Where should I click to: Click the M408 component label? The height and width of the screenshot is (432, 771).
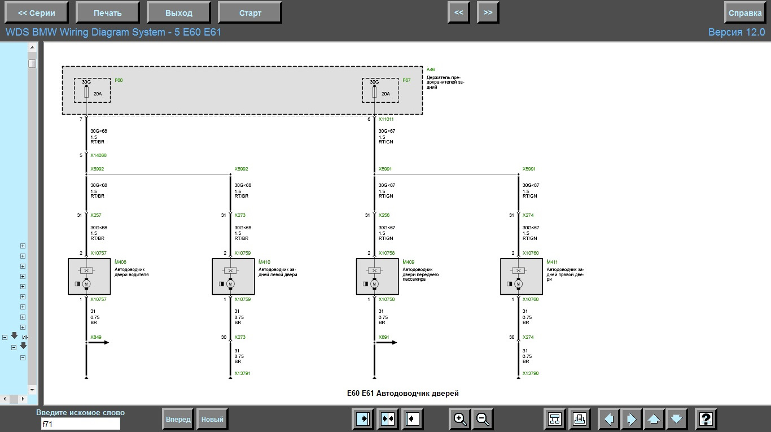pyautogui.click(x=120, y=262)
